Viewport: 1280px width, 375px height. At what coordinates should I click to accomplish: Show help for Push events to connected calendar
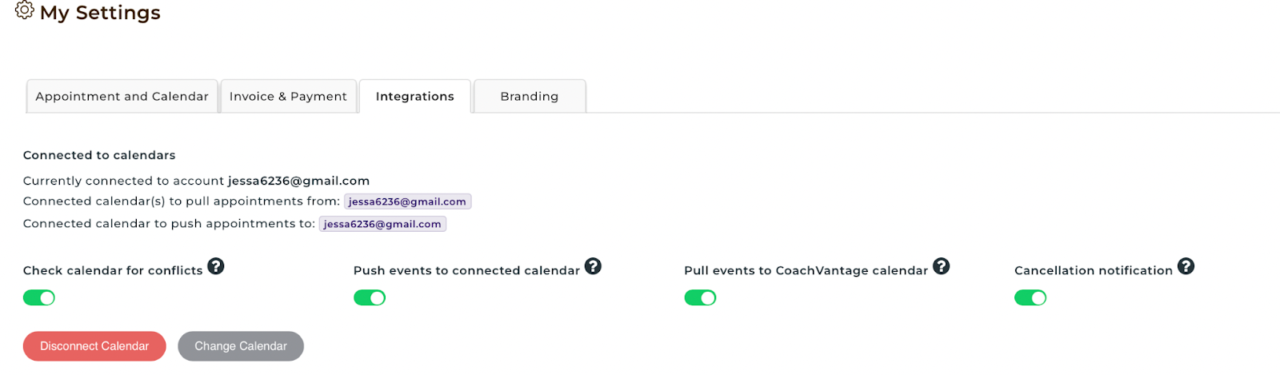coord(593,266)
